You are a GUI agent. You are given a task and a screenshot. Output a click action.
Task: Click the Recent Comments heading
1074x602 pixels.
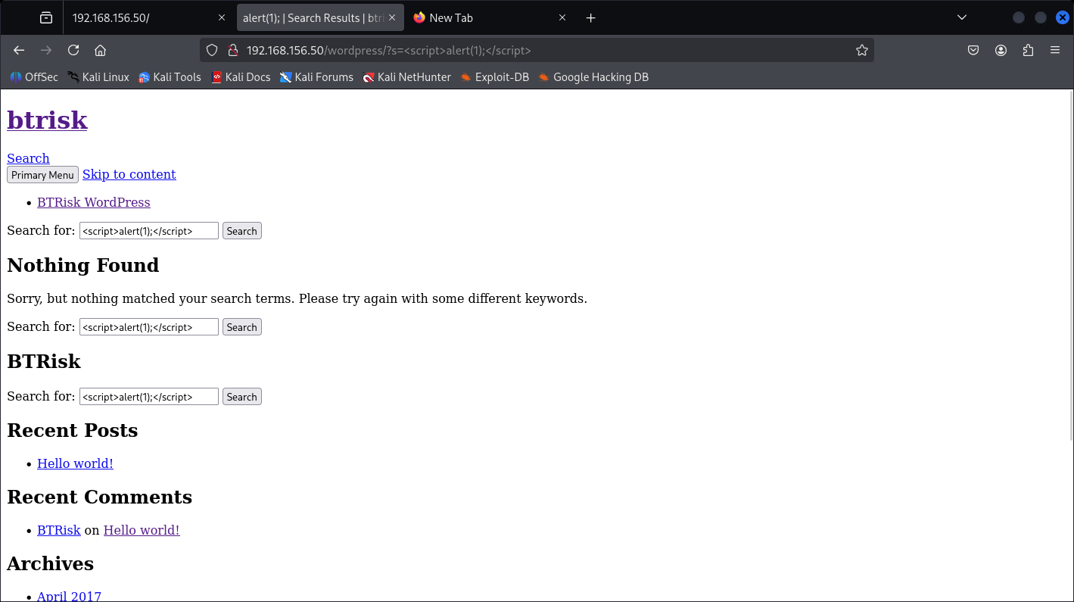tap(100, 497)
